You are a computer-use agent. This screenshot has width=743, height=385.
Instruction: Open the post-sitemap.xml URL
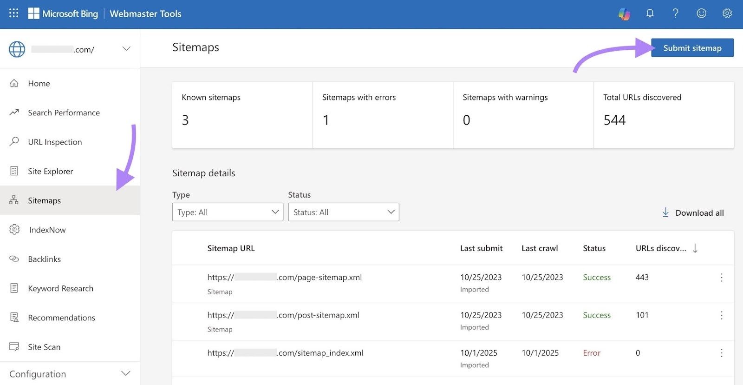pyautogui.click(x=283, y=315)
